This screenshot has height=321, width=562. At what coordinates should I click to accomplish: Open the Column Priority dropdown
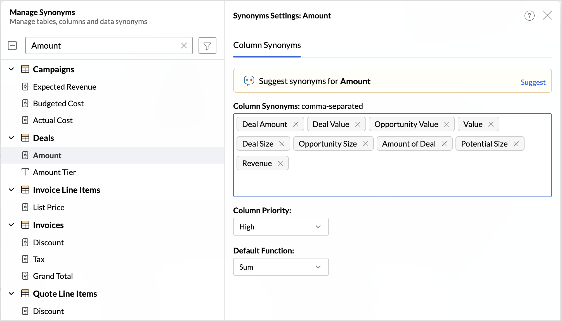(x=281, y=227)
